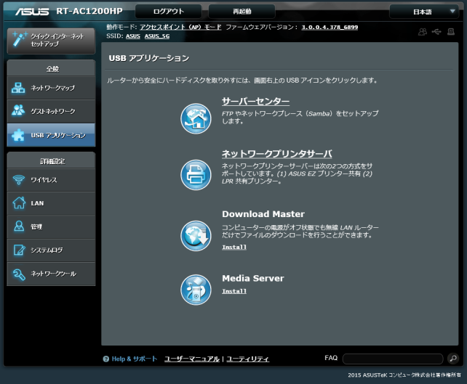The image size is (467, 384).
Task: Select USB アプリケーション menu item
Action: tap(51, 135)
